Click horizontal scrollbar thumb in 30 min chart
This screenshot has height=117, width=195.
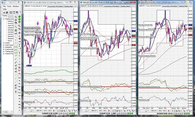click(x=86, y=110)
